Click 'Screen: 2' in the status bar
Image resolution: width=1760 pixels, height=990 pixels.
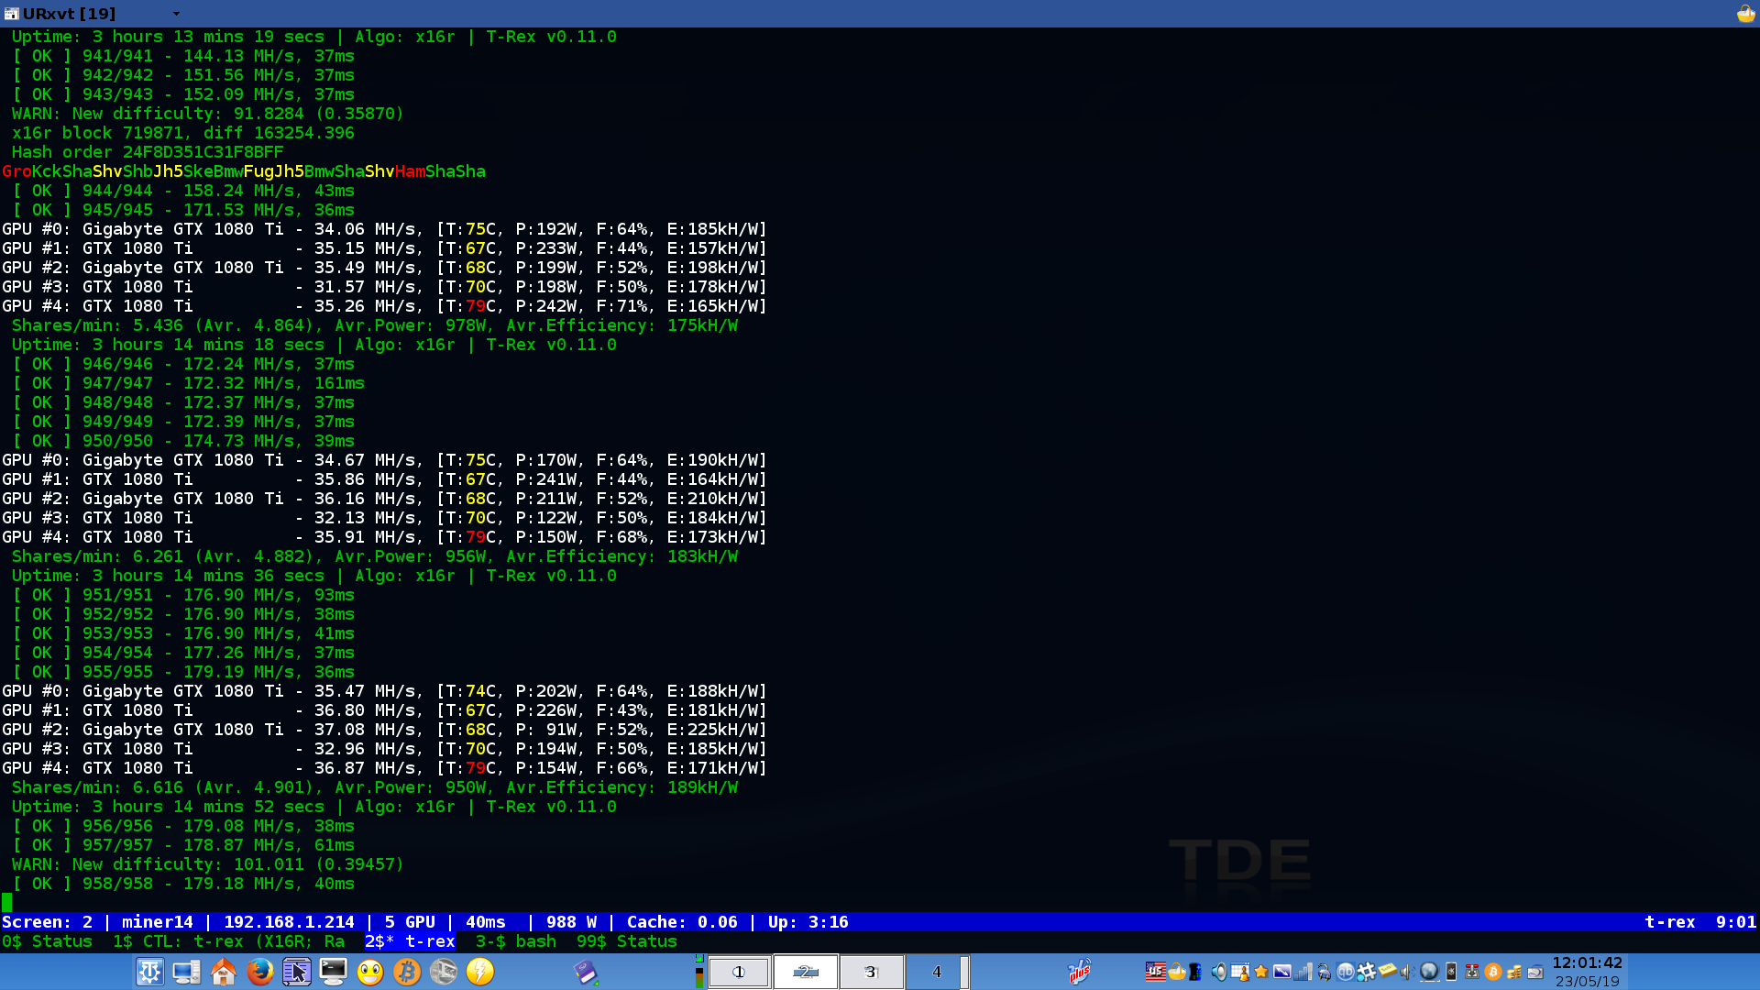47,922
